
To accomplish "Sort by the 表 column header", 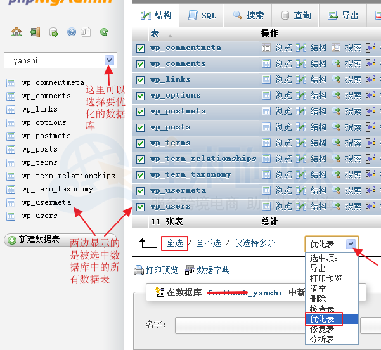I will [155, 33].
